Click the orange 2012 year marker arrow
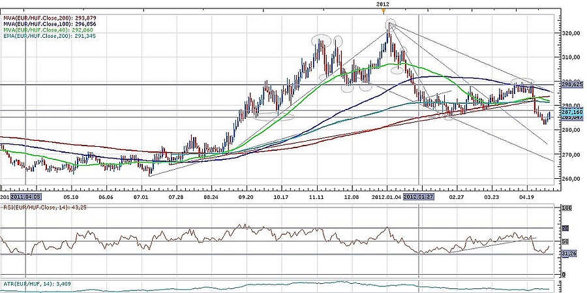Viewport: 587px width, 293px height. pos(384,10)
